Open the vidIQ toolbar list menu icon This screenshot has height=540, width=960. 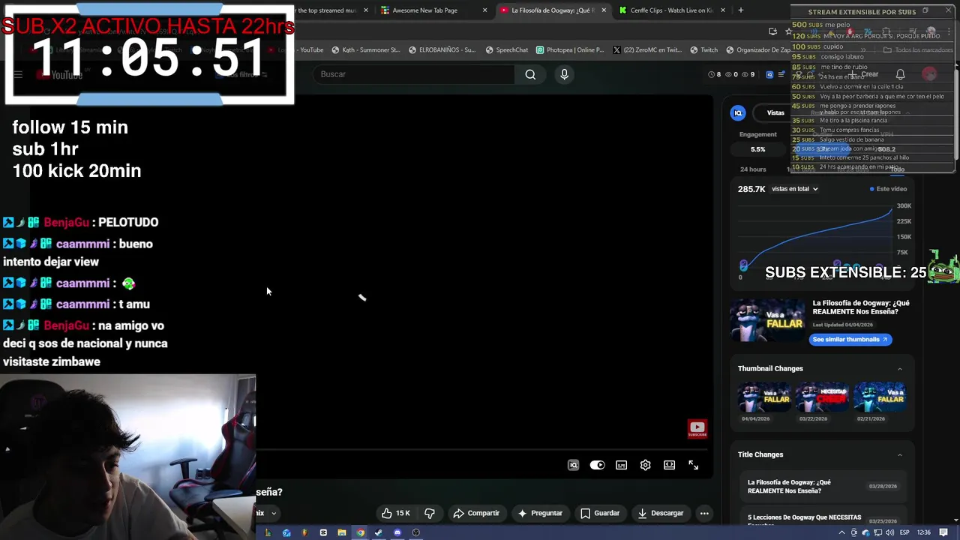781,74
